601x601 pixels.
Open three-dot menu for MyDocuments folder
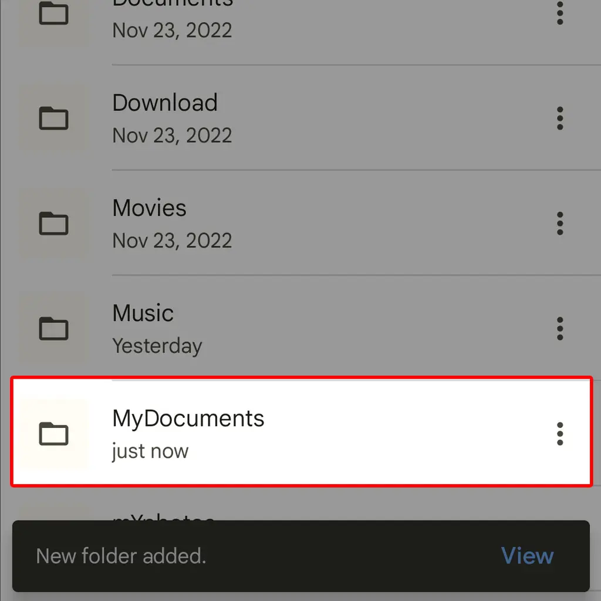560,434
